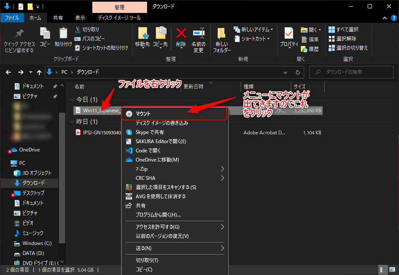Choose AVG scan selected items
The height and width of the screenshot is (275, 399).
(175, 187)
